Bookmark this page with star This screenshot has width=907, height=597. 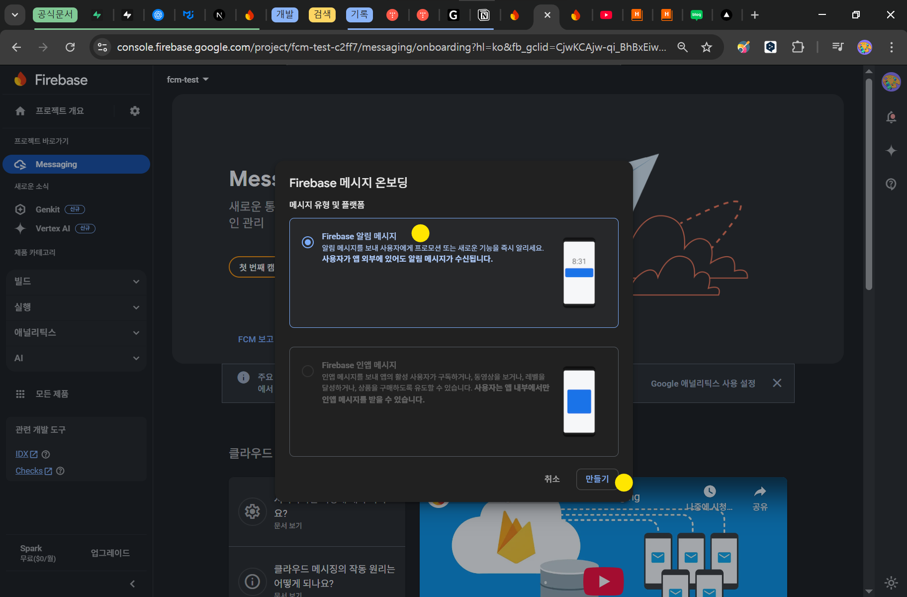[x=707, y=47]
